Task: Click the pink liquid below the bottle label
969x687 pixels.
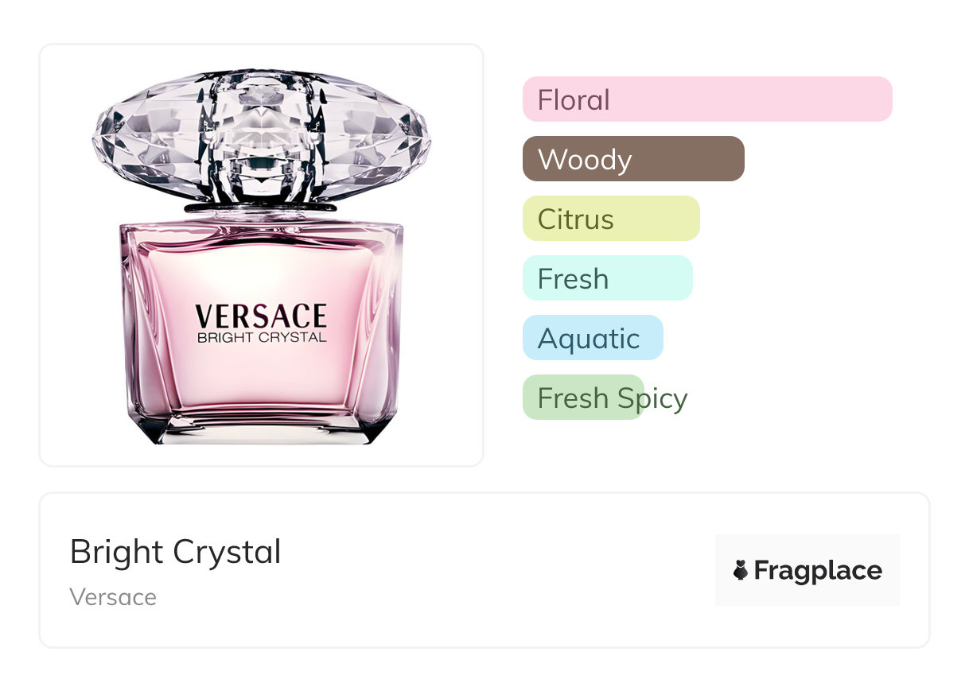Action: (x=261, y=378)
